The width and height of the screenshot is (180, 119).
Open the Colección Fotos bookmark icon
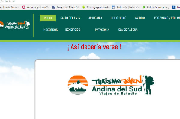click(114, 7)
